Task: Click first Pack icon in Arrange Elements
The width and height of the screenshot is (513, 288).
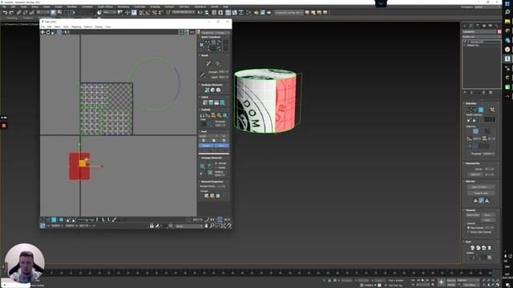Action: tap(202, 166)
